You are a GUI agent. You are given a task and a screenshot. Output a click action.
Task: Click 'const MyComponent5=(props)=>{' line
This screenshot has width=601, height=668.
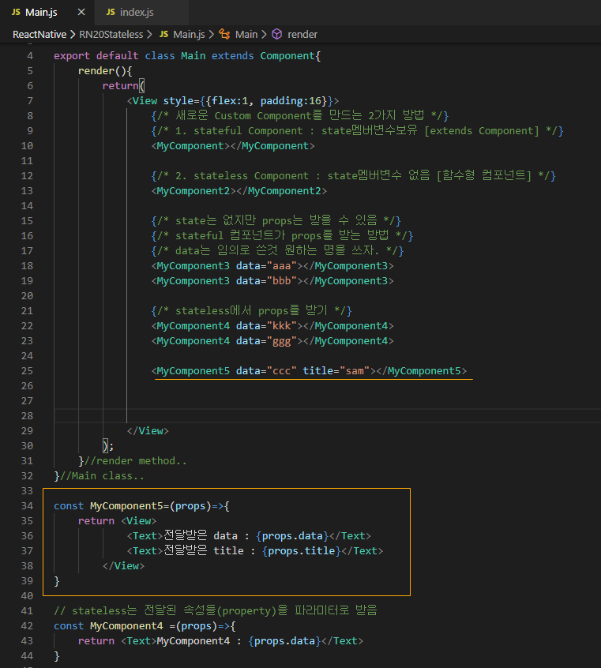tap(141, 506)
